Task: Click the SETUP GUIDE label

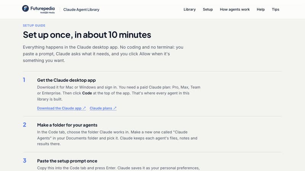Action: 34,25
